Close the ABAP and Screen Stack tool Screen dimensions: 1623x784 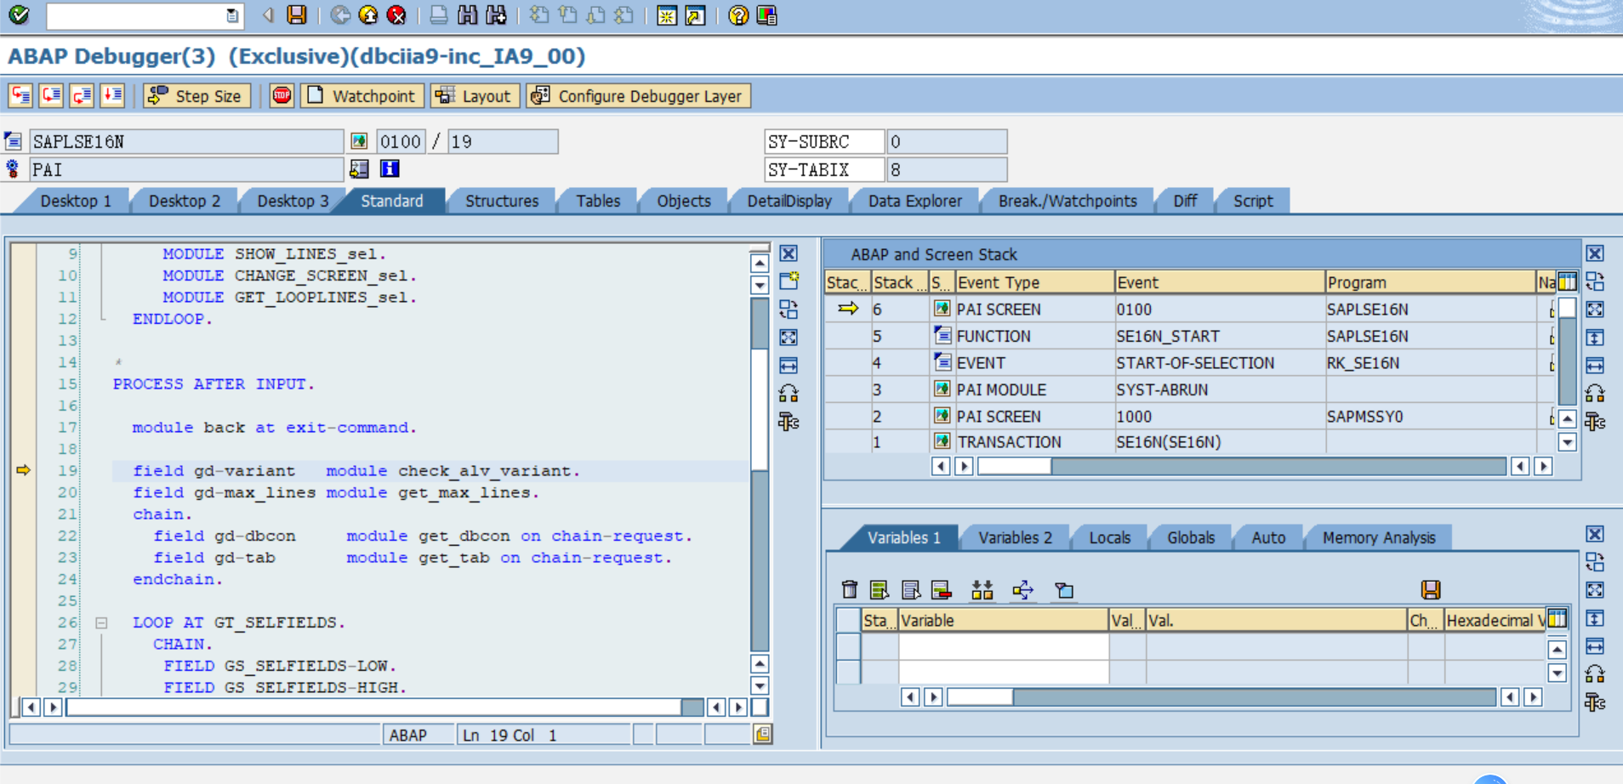click(x=1595, y=253)
